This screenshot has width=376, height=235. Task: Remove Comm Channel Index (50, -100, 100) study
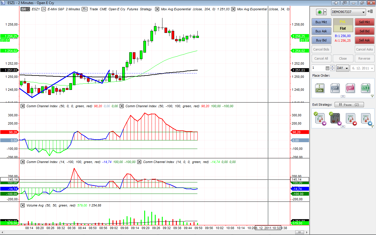(x=122, y=106)
